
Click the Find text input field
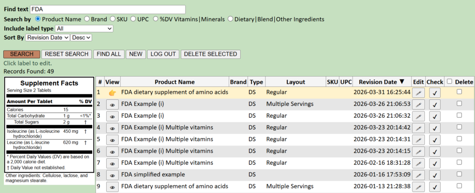coord(108,9)
